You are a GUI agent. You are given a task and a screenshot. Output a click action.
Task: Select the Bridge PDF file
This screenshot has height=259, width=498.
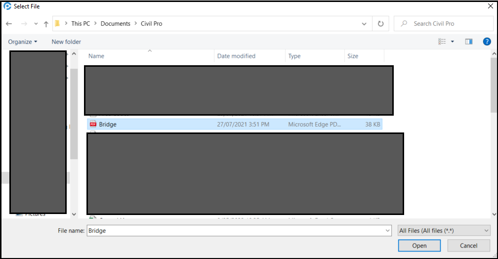tap(234, 124)
